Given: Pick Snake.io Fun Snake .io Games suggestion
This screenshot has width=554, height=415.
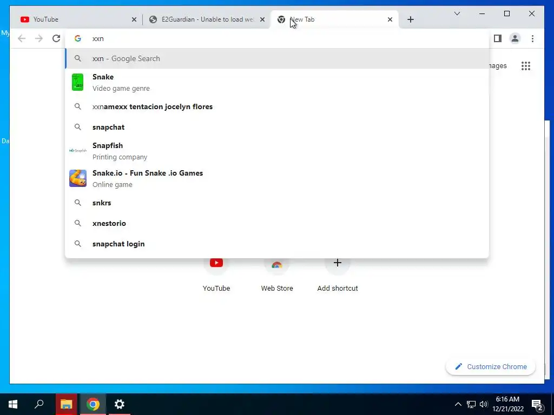Looking at the screenshot, I should (277, 178).
